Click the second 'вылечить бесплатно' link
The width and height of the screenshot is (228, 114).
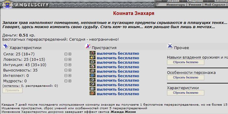(x=118, y=58)
